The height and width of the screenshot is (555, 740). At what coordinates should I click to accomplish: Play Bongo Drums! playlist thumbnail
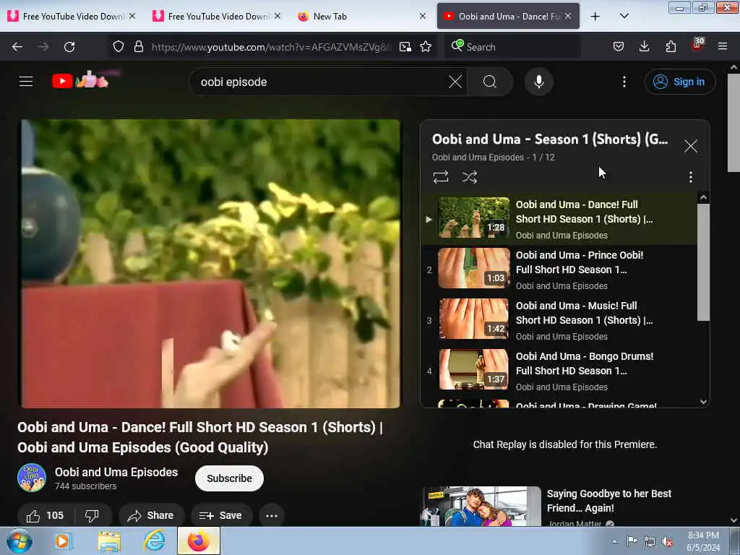pos(474,369)
